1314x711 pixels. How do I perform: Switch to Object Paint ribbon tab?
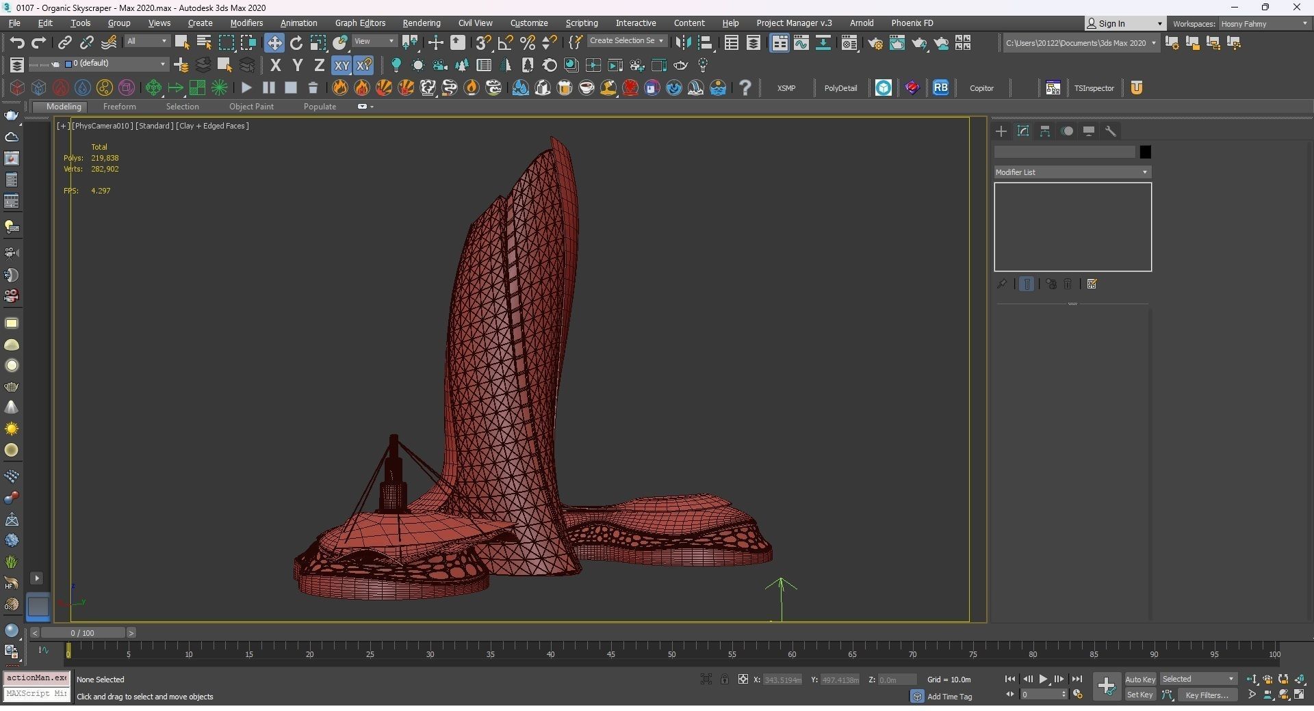click(251, 107)
